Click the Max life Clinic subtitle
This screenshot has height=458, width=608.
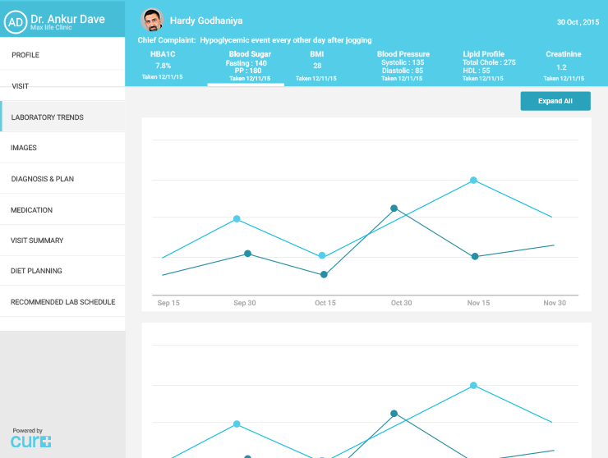pos(51,28)
